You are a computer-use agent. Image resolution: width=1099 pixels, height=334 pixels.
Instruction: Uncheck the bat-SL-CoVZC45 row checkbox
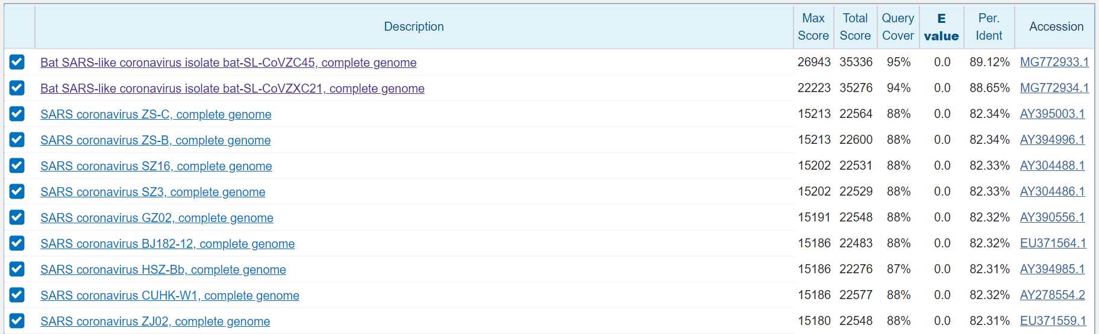click(x=17, y=62)
